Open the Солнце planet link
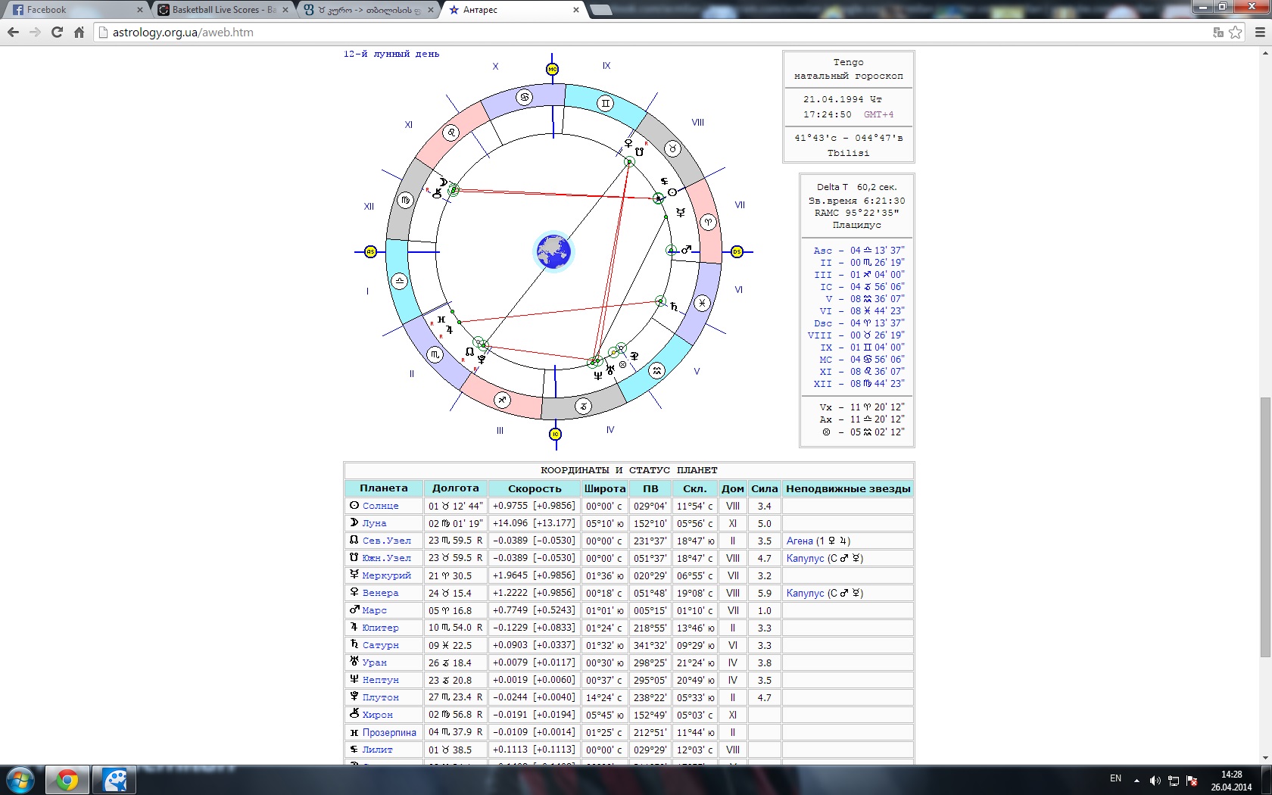 (380, 506)
